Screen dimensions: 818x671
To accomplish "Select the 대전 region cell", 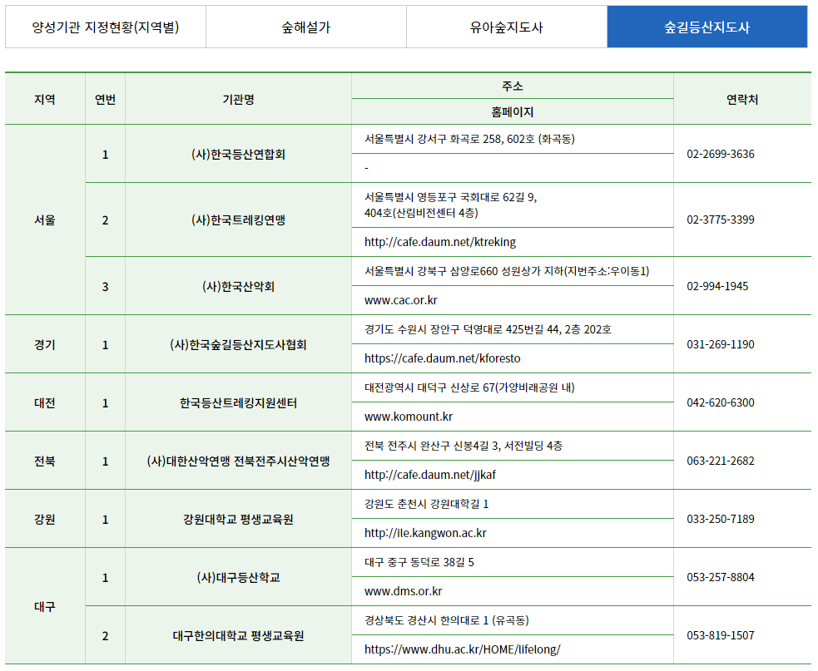I will pos(45,403).
